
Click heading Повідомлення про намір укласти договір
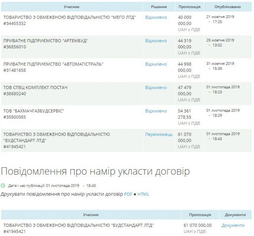[x=95, y=171]
